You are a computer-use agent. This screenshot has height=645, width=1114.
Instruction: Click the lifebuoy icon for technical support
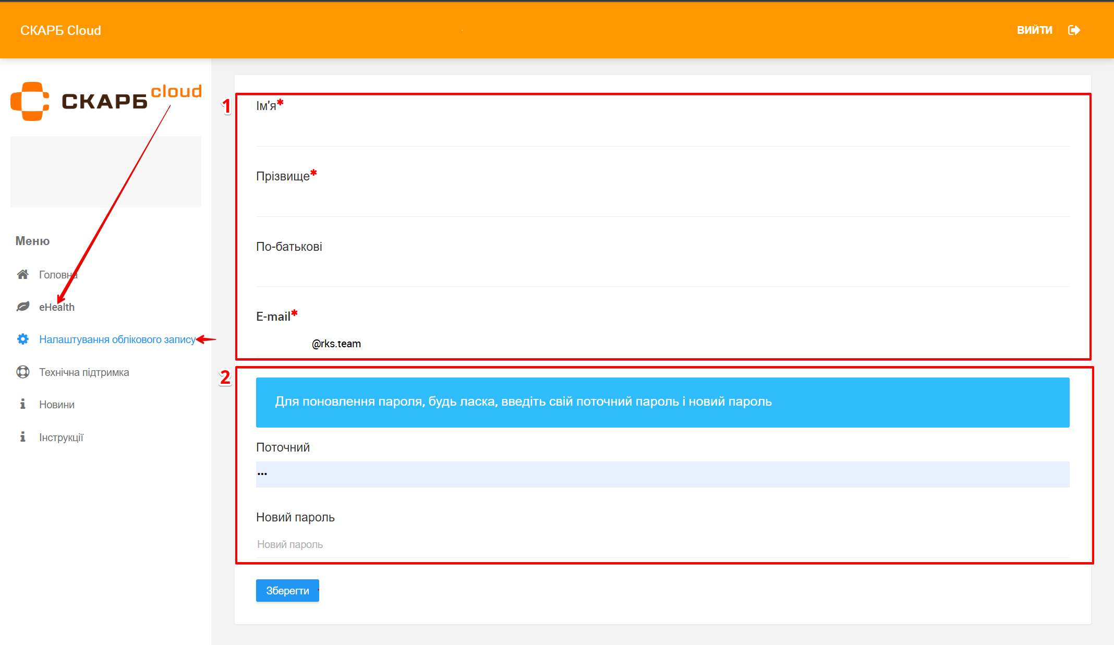point(22,372)
